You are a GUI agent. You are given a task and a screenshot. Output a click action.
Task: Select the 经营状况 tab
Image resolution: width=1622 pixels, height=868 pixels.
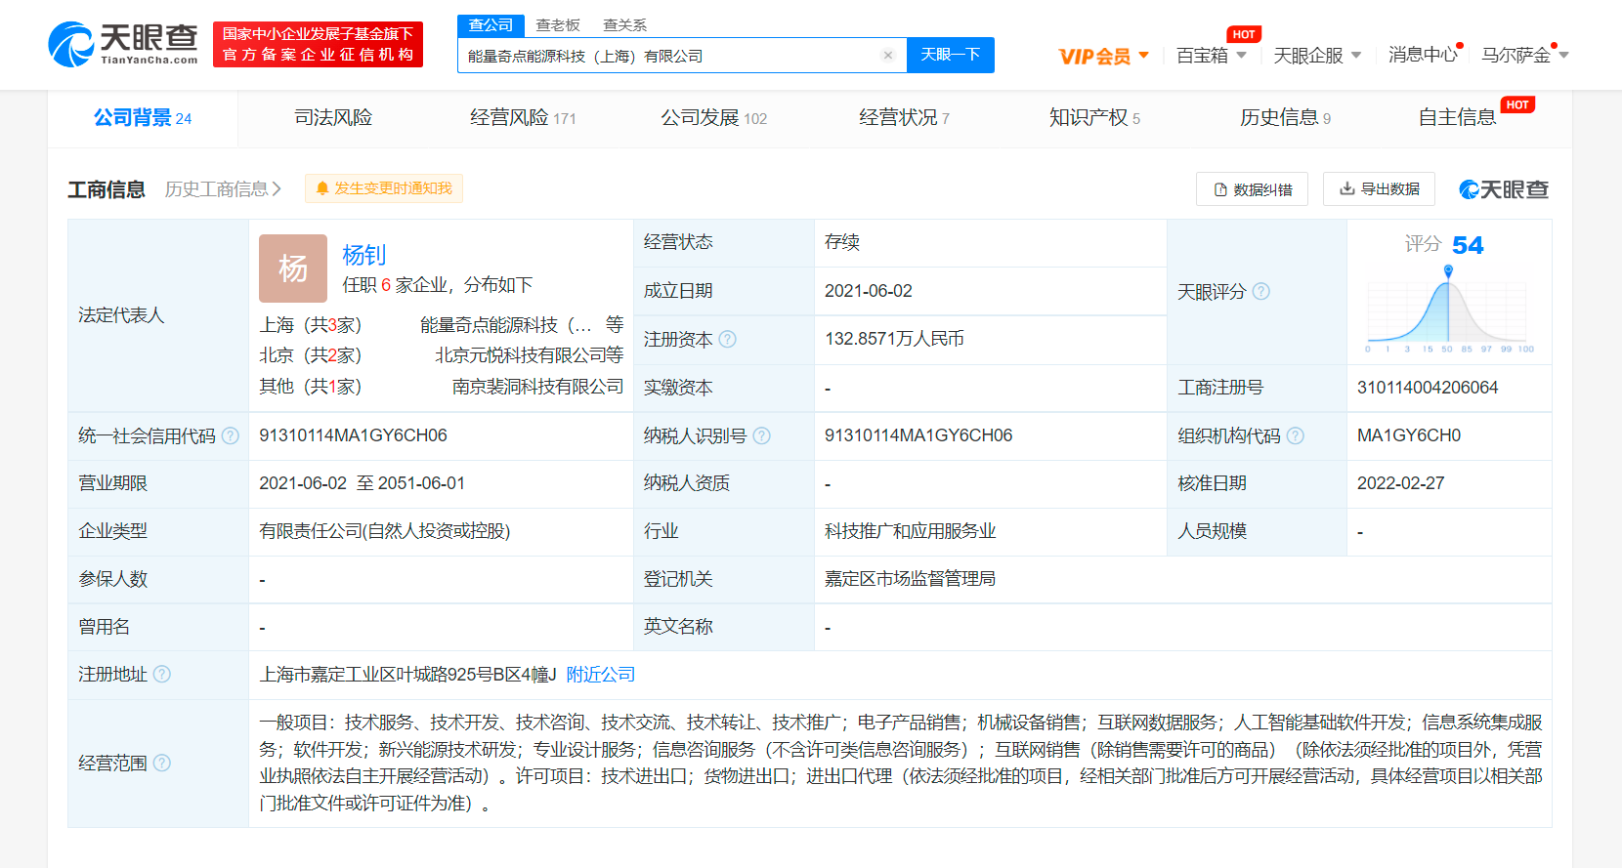[904, 118]
